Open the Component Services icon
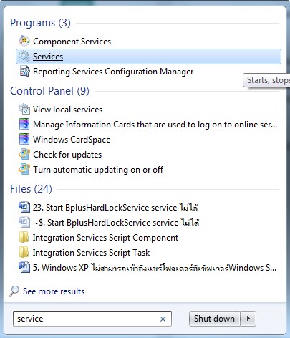The width and height of the screenshot is (290, 338). (24, 41)
